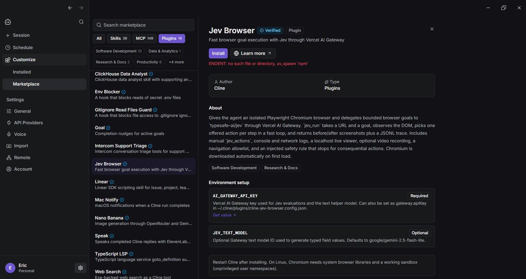The image size is (526, 279).
Task: Select Marketplace in sidebar
Action: 44,84
